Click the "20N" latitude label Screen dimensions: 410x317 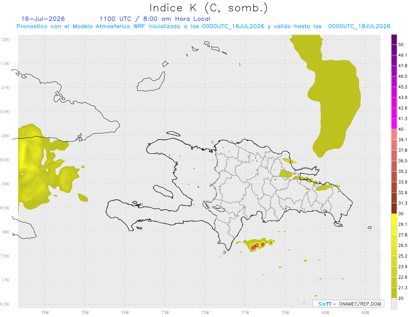5,136
